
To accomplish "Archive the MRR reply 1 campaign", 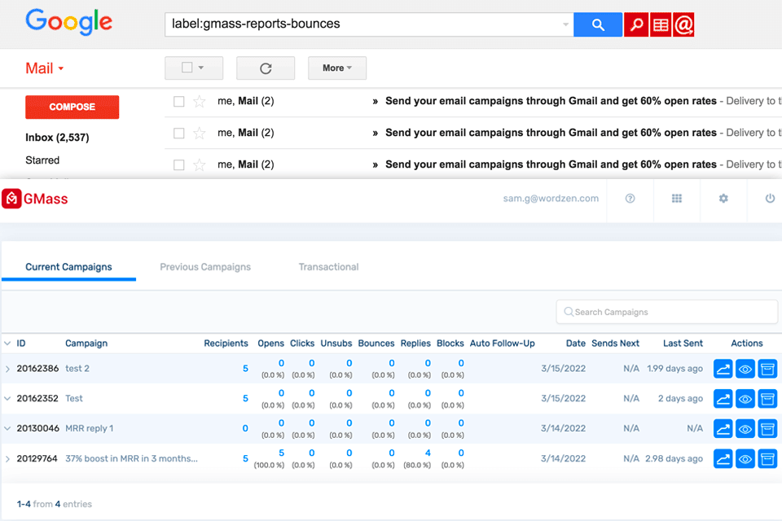I will (x=767, y=429).
